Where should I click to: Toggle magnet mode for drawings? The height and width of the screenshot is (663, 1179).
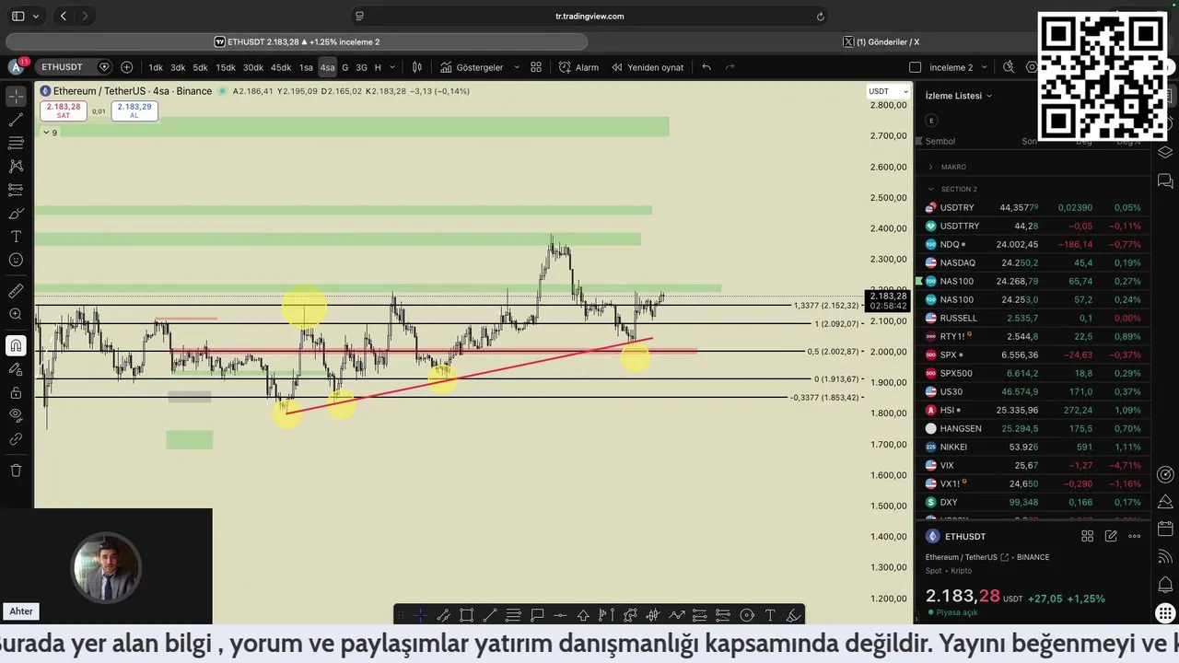(x=16, y=345)
